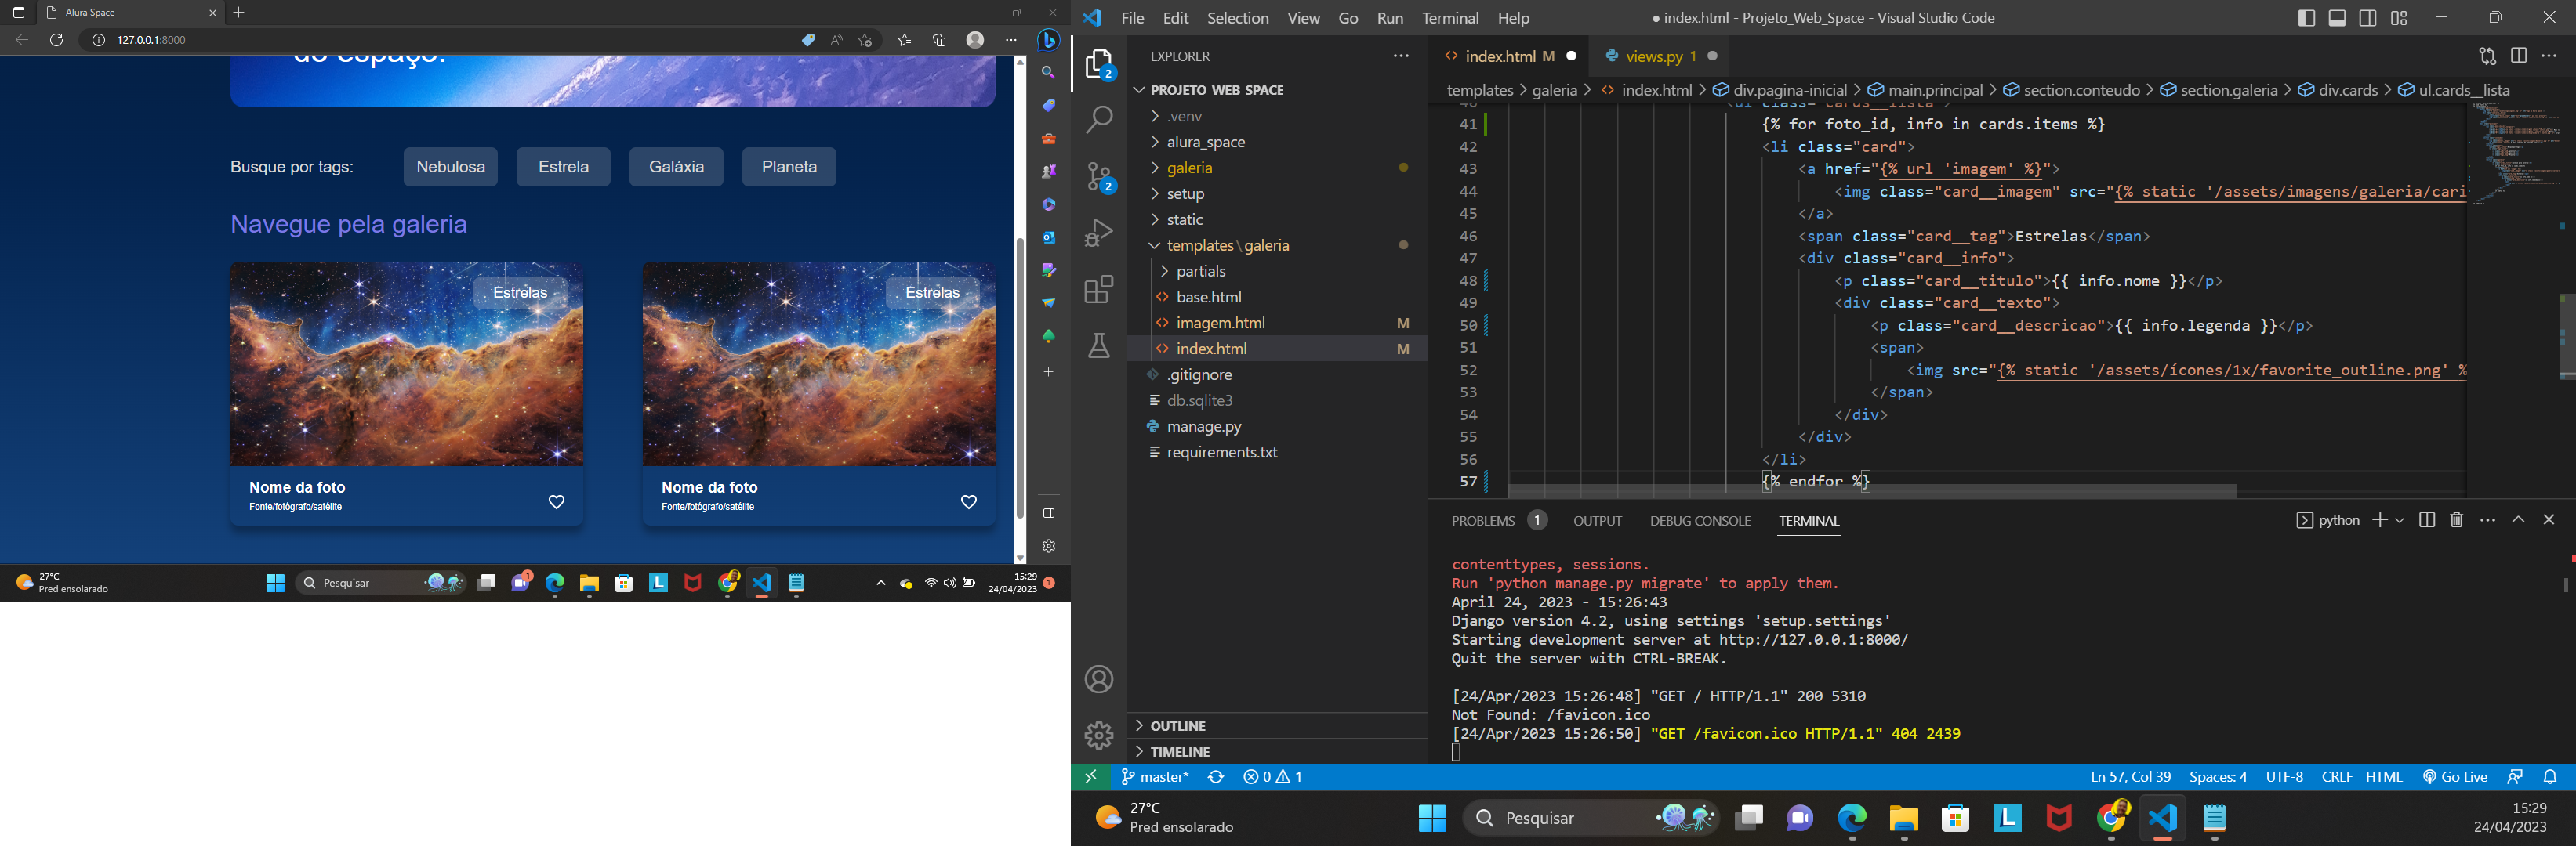Click the Nebulosa tag button
The image size is (2576, 846).
click(x=451, y=167)
